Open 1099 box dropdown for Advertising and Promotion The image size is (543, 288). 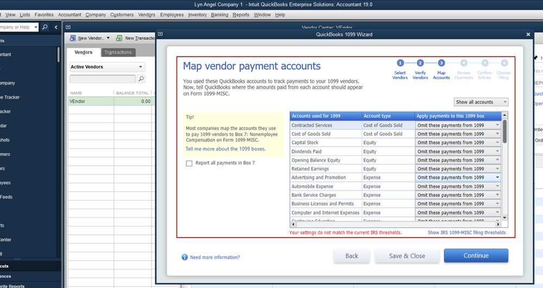pyautogui.click(x=458, y=178)
